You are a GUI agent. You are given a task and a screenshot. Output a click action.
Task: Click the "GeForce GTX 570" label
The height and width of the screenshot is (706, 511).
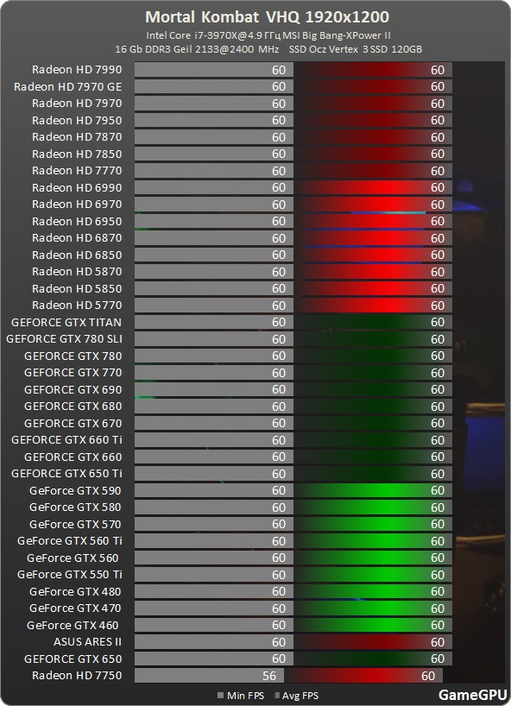(x=75, y=524)
